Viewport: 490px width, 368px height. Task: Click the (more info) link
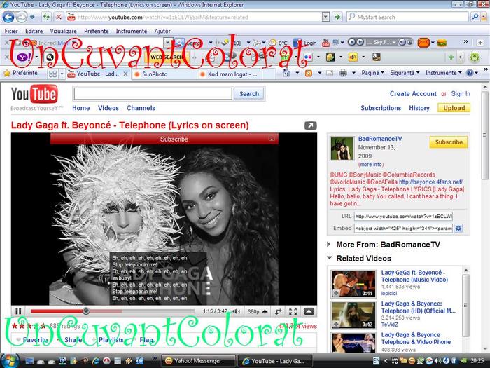click(370, 164)
